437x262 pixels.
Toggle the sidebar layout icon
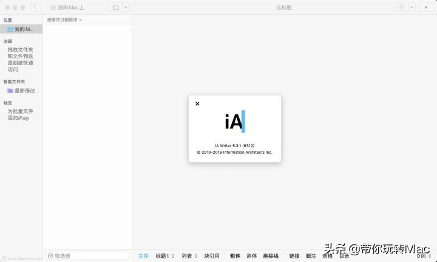(x=116, y=7)
